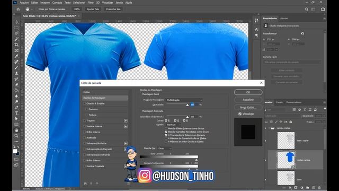This screenshot has width=339, height=191.
Task: Uncheck the Visualizar preview checkbox
Action: (x=240, y=114)
